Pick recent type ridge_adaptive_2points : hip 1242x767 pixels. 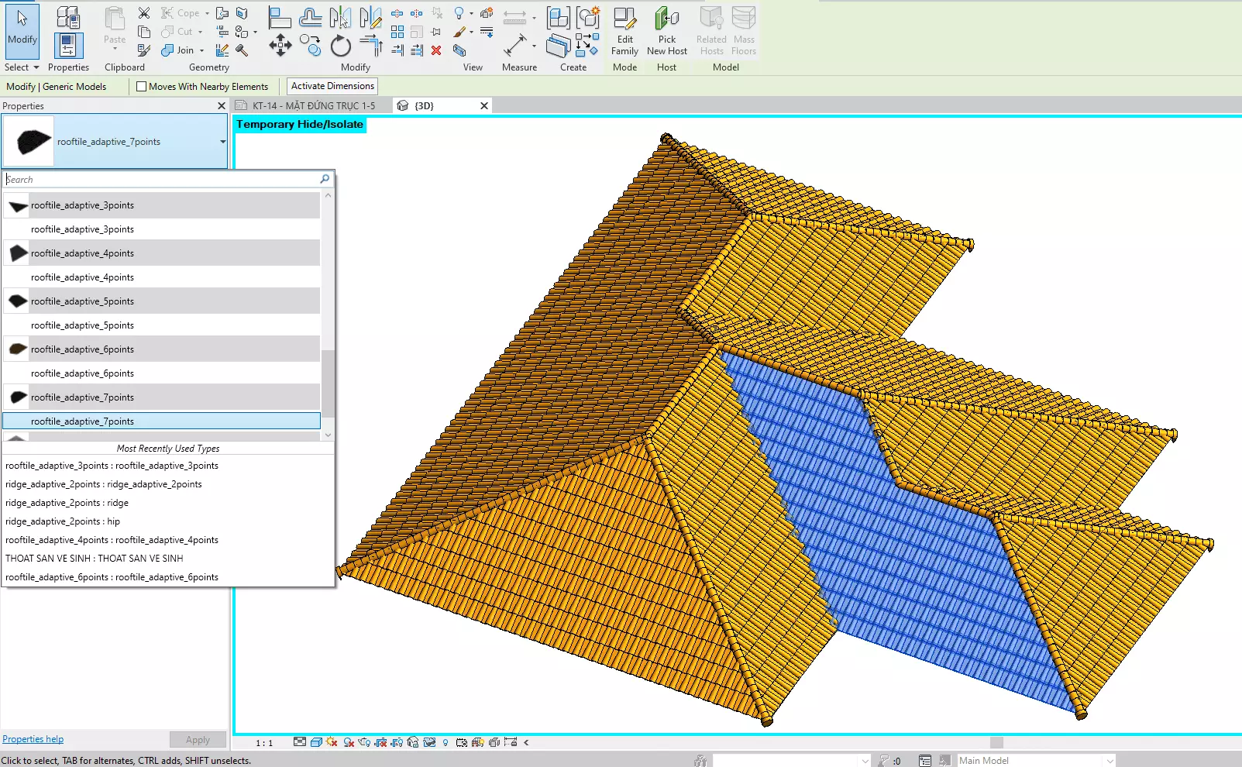point(63,521)
